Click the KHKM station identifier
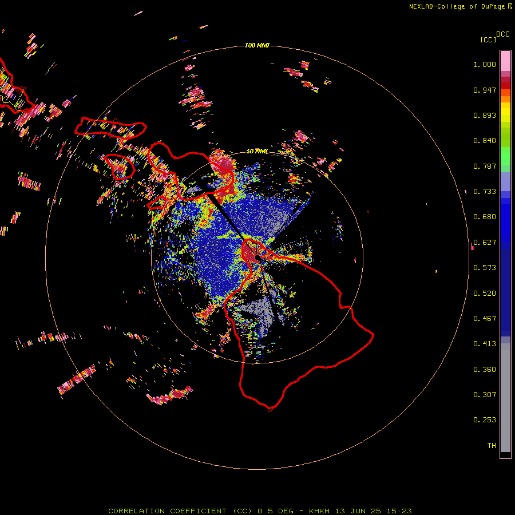 (319, 511)
